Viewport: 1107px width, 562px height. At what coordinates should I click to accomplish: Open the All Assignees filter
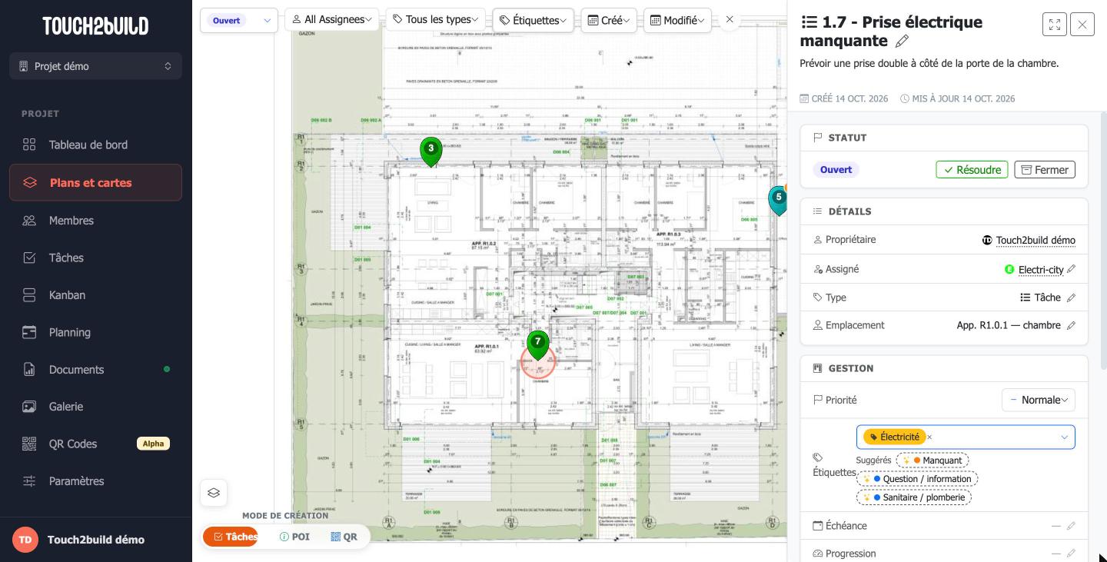[x=332, y=20]
